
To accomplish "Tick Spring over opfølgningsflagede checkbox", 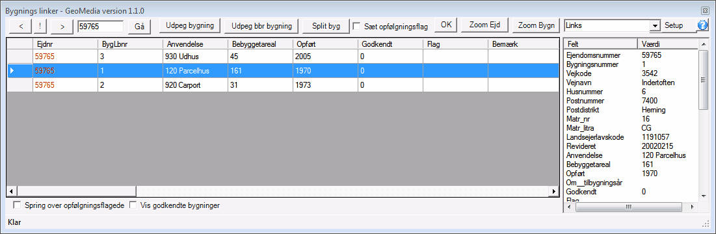I will tap(18, 205).
